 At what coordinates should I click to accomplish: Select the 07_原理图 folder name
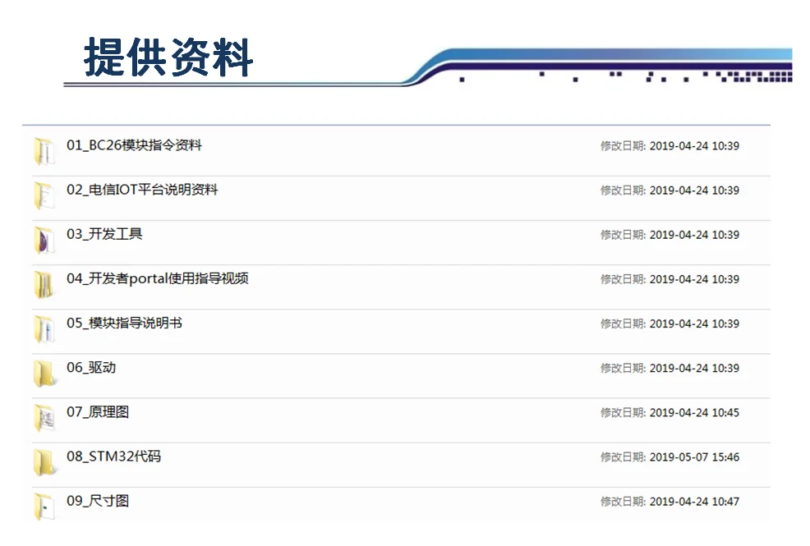pyautogui.click(x=98, y=412)
